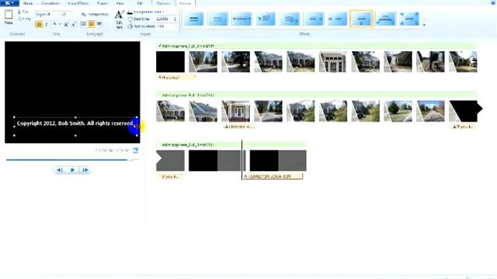
Task: Apply the fifth text effect thumbnail
Action: click(x=290, y=19)
